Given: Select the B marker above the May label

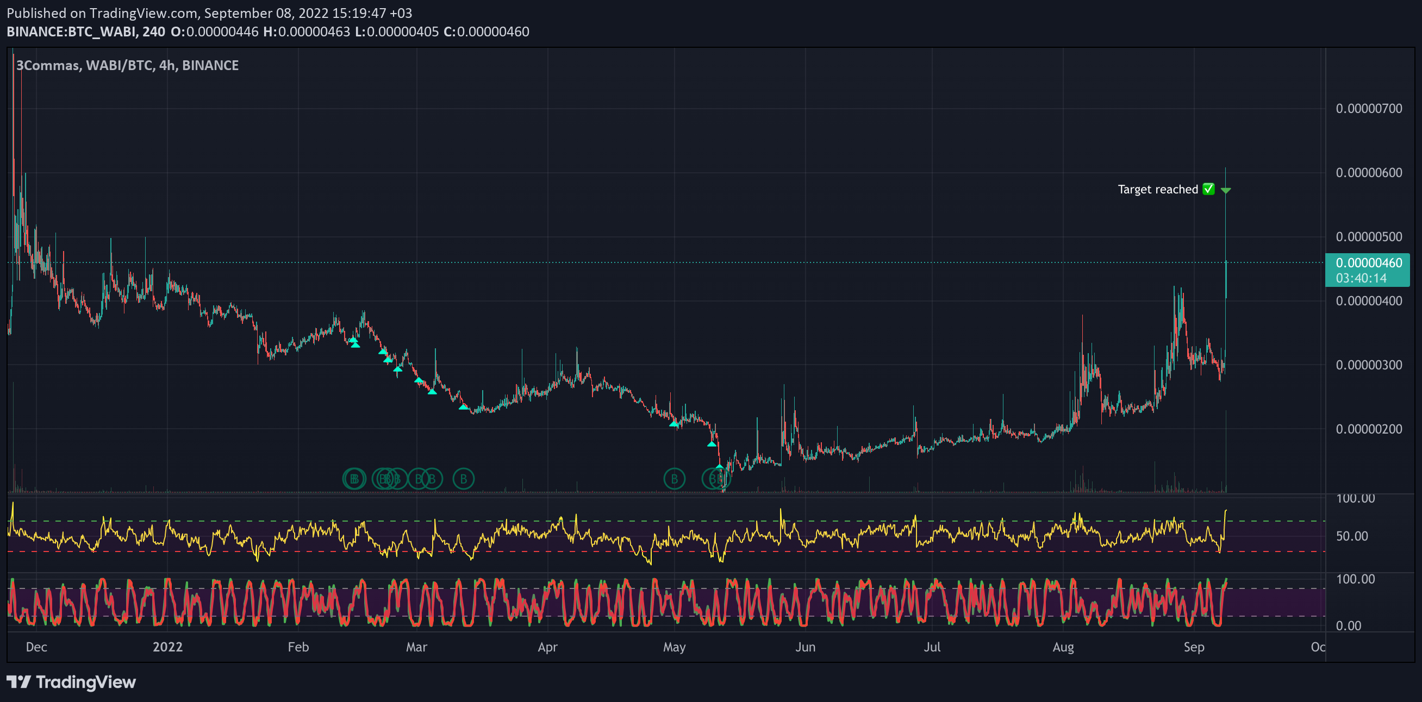Looking at the screenshot, I should click(x=674, y=479).
